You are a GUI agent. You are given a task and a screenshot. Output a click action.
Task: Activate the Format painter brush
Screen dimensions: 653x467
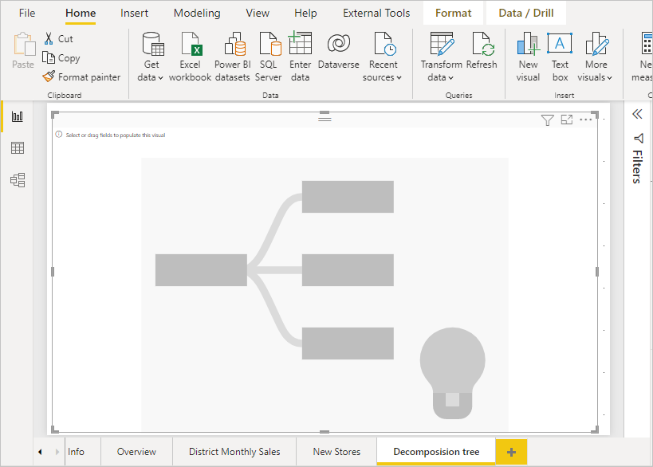pos(49,77)
